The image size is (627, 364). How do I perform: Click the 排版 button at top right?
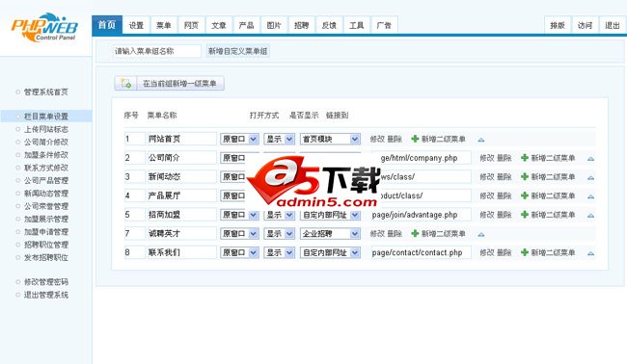click(x=558, y=26)
